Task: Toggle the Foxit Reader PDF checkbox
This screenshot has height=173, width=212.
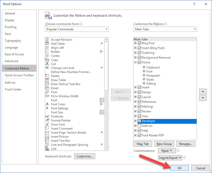Action: coord(139,135)
